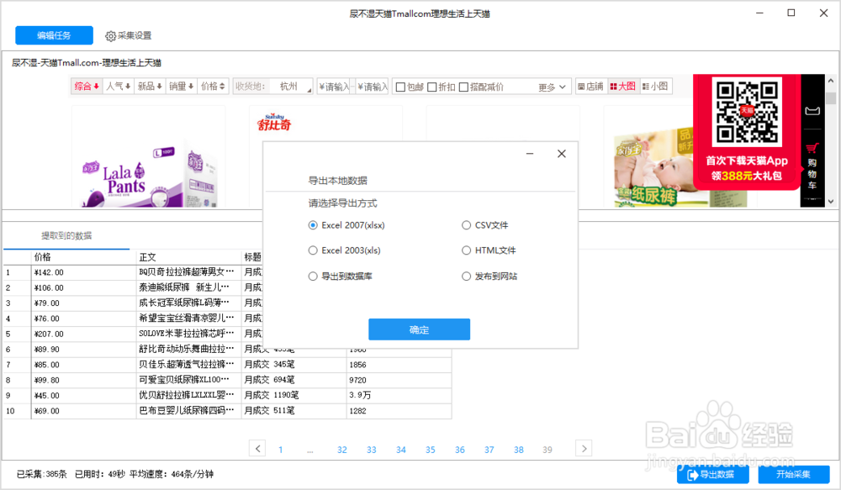Click the browser scrollbar down arrow
The height and width of the screenshot is (490, 841).
(x=831, y=202)
